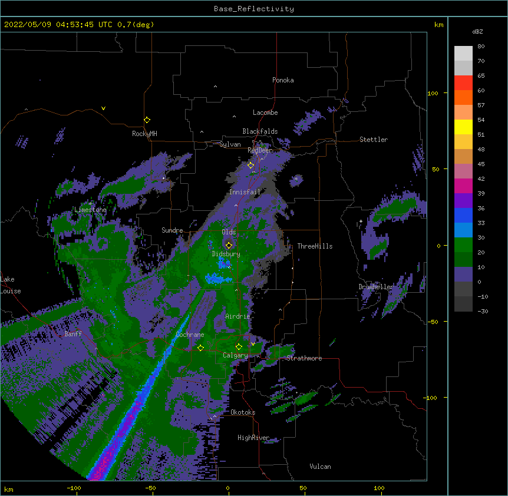Click the yellow station marker at Olds
508x496 pixels.
click(x=229, y=245)
